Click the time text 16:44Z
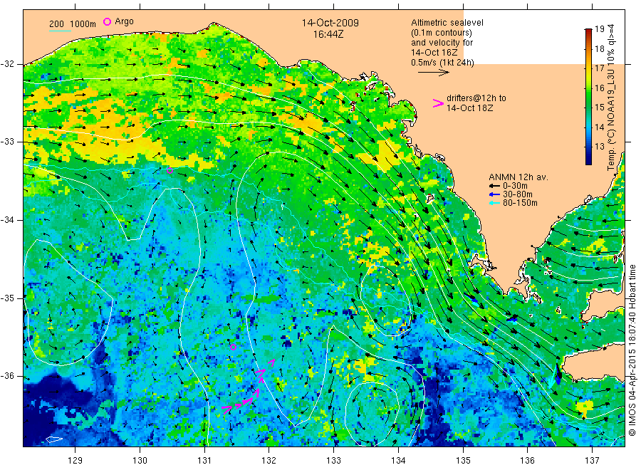641x470 pixels. [328, 34]
